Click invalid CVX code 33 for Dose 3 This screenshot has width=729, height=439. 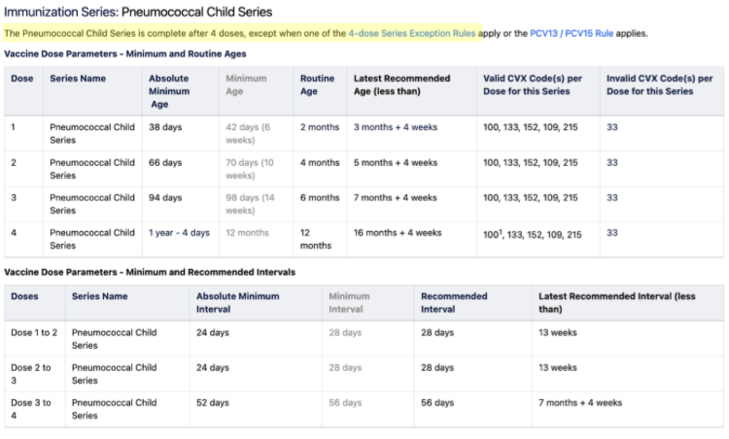click(x=611, y=197)
